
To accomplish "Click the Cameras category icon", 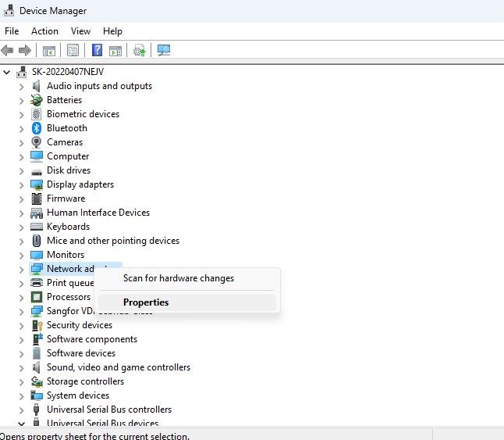I will point(36,142).
